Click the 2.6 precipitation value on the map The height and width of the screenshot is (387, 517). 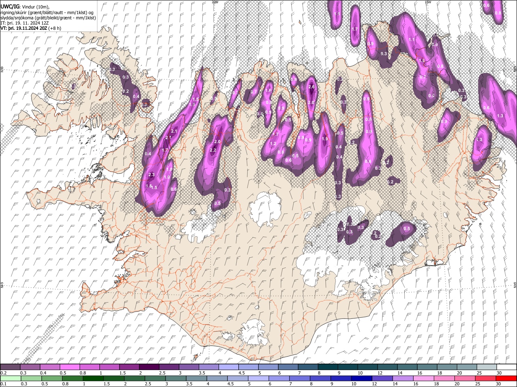pyautogui.click(x=311, y=87)
